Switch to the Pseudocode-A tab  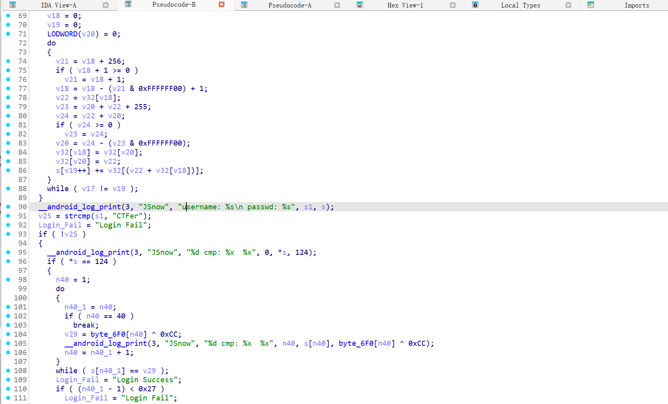[290, 5]
